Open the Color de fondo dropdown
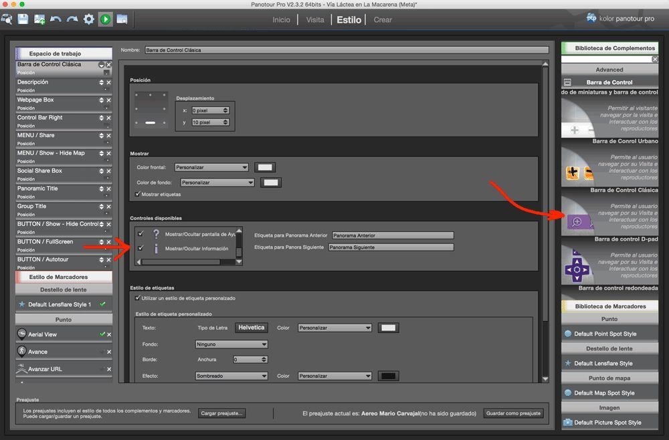669x440 pixels. (217, 183)
